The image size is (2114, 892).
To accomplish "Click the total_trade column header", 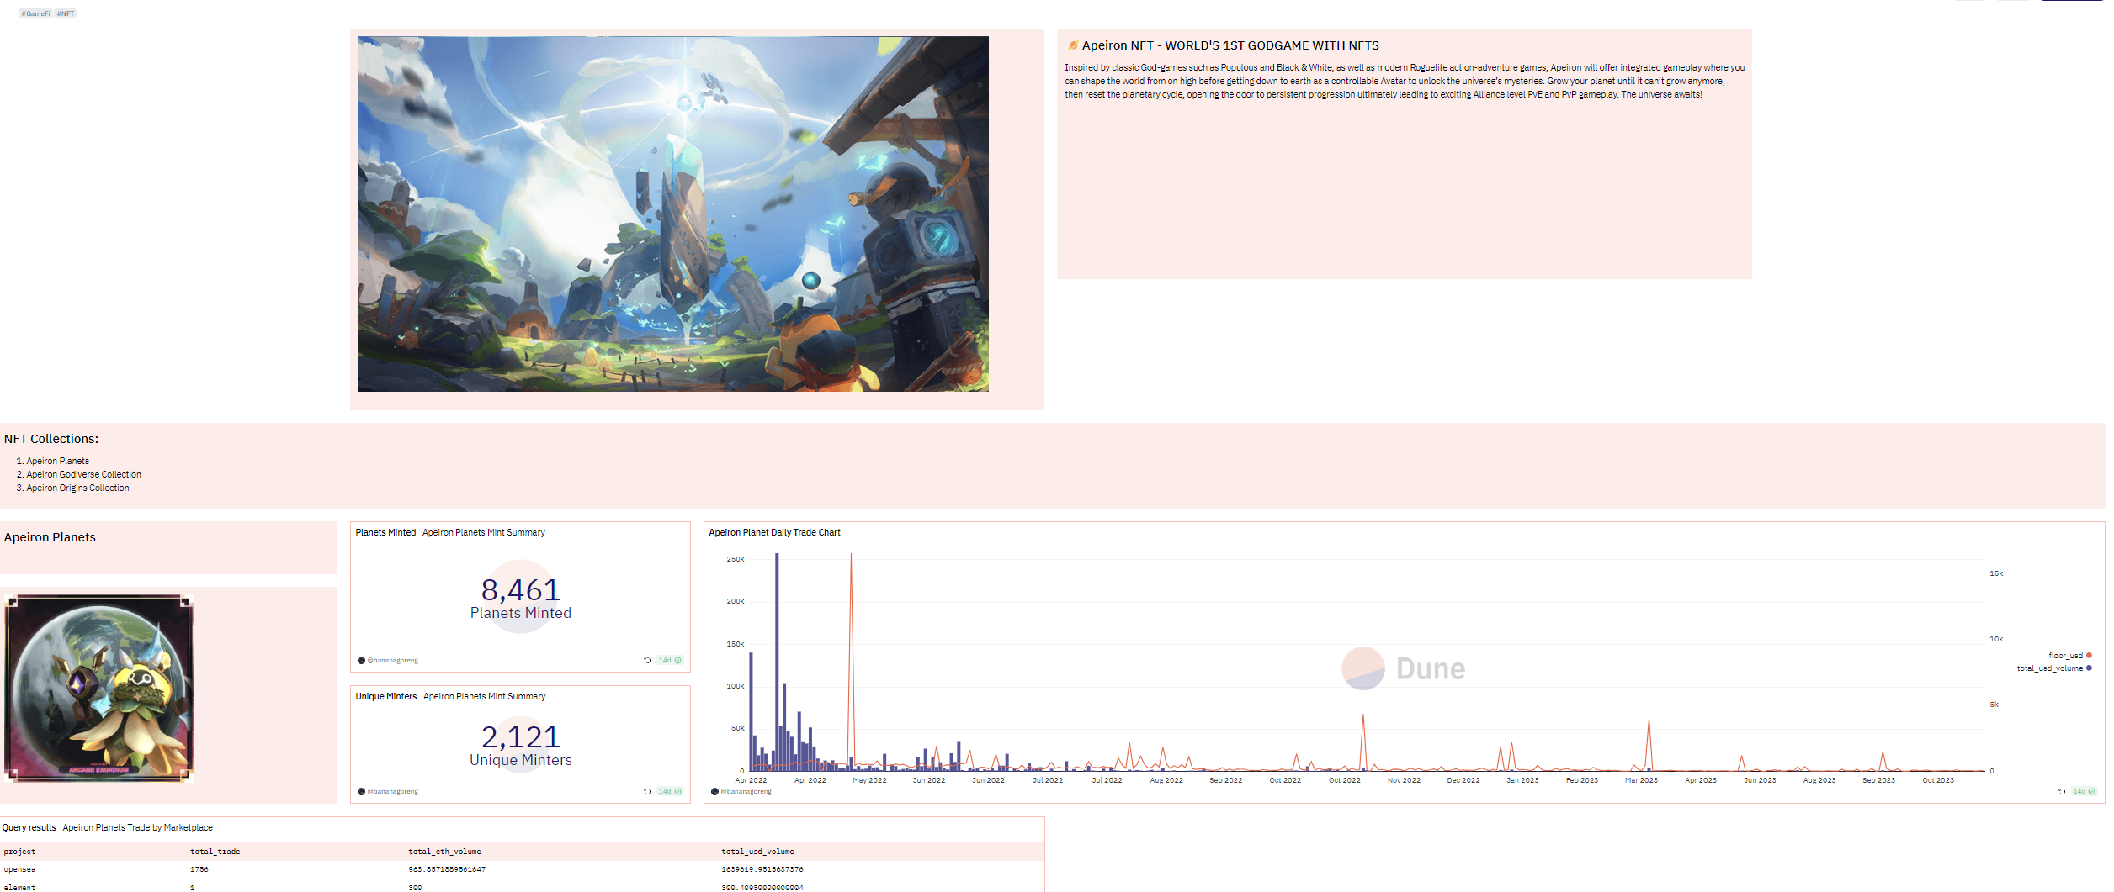I will [x=215, y=852].
